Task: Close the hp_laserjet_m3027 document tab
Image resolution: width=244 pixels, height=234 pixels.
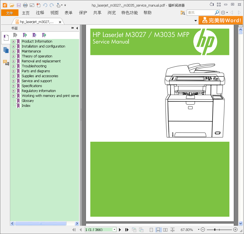Action: pyautogui.click(x=60, y=22)
